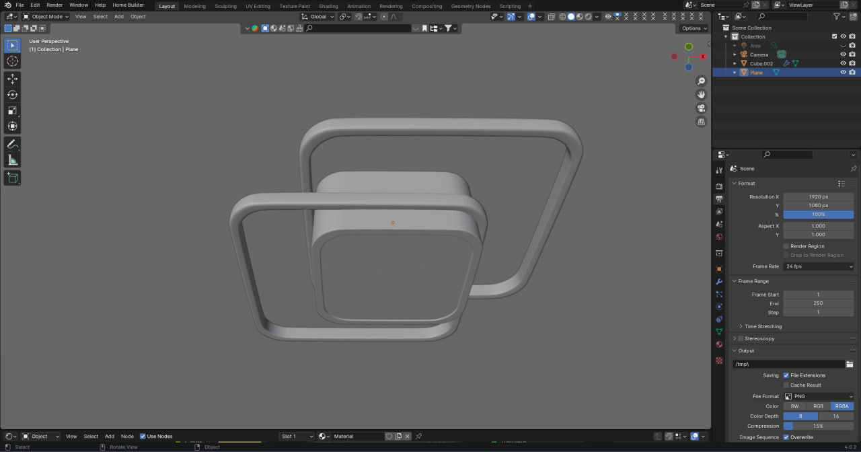
Task: Open the Tool properties tab
Action: coord(719,170)
